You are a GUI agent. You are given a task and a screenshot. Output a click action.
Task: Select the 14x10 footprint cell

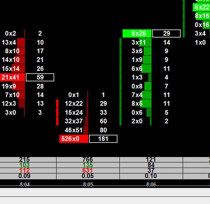coord(11,60)
